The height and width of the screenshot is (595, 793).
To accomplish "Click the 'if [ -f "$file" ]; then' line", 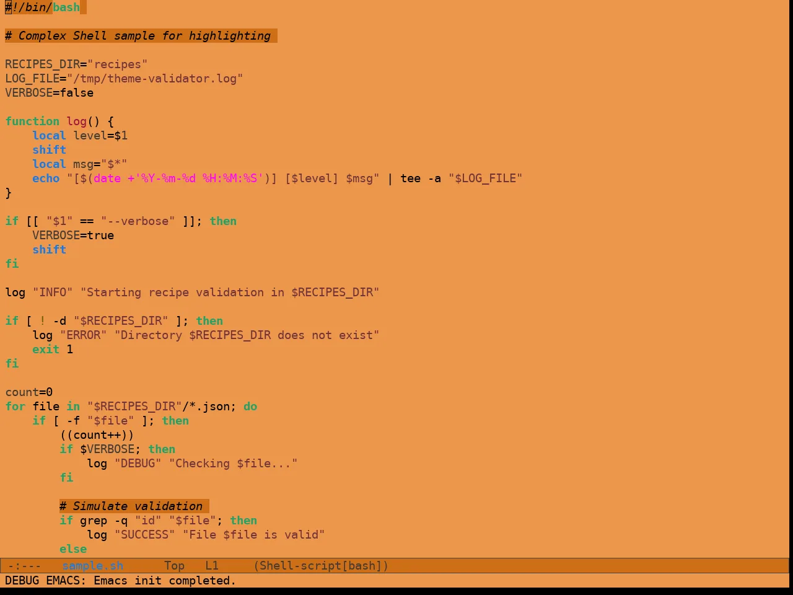I will pos(111,421).
